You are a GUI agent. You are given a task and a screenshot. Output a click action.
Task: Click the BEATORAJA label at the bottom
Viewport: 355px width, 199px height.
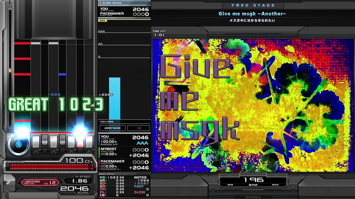coord(253,197)
